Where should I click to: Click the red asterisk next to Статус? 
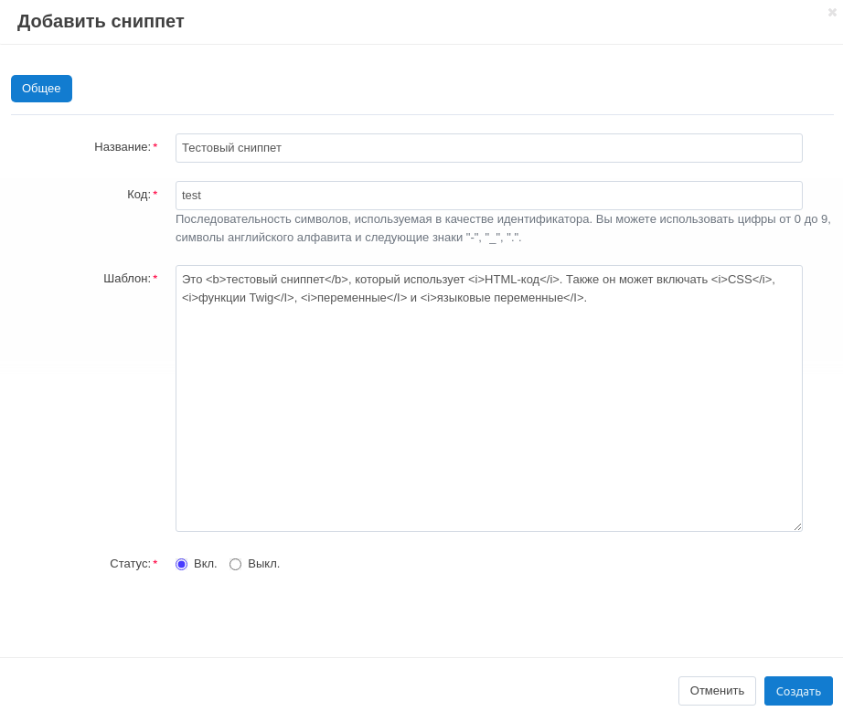pos(155,565)
